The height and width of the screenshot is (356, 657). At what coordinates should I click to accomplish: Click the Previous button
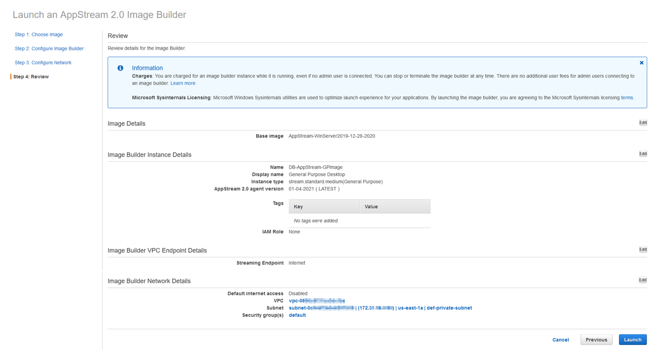(x=596, y=339)
